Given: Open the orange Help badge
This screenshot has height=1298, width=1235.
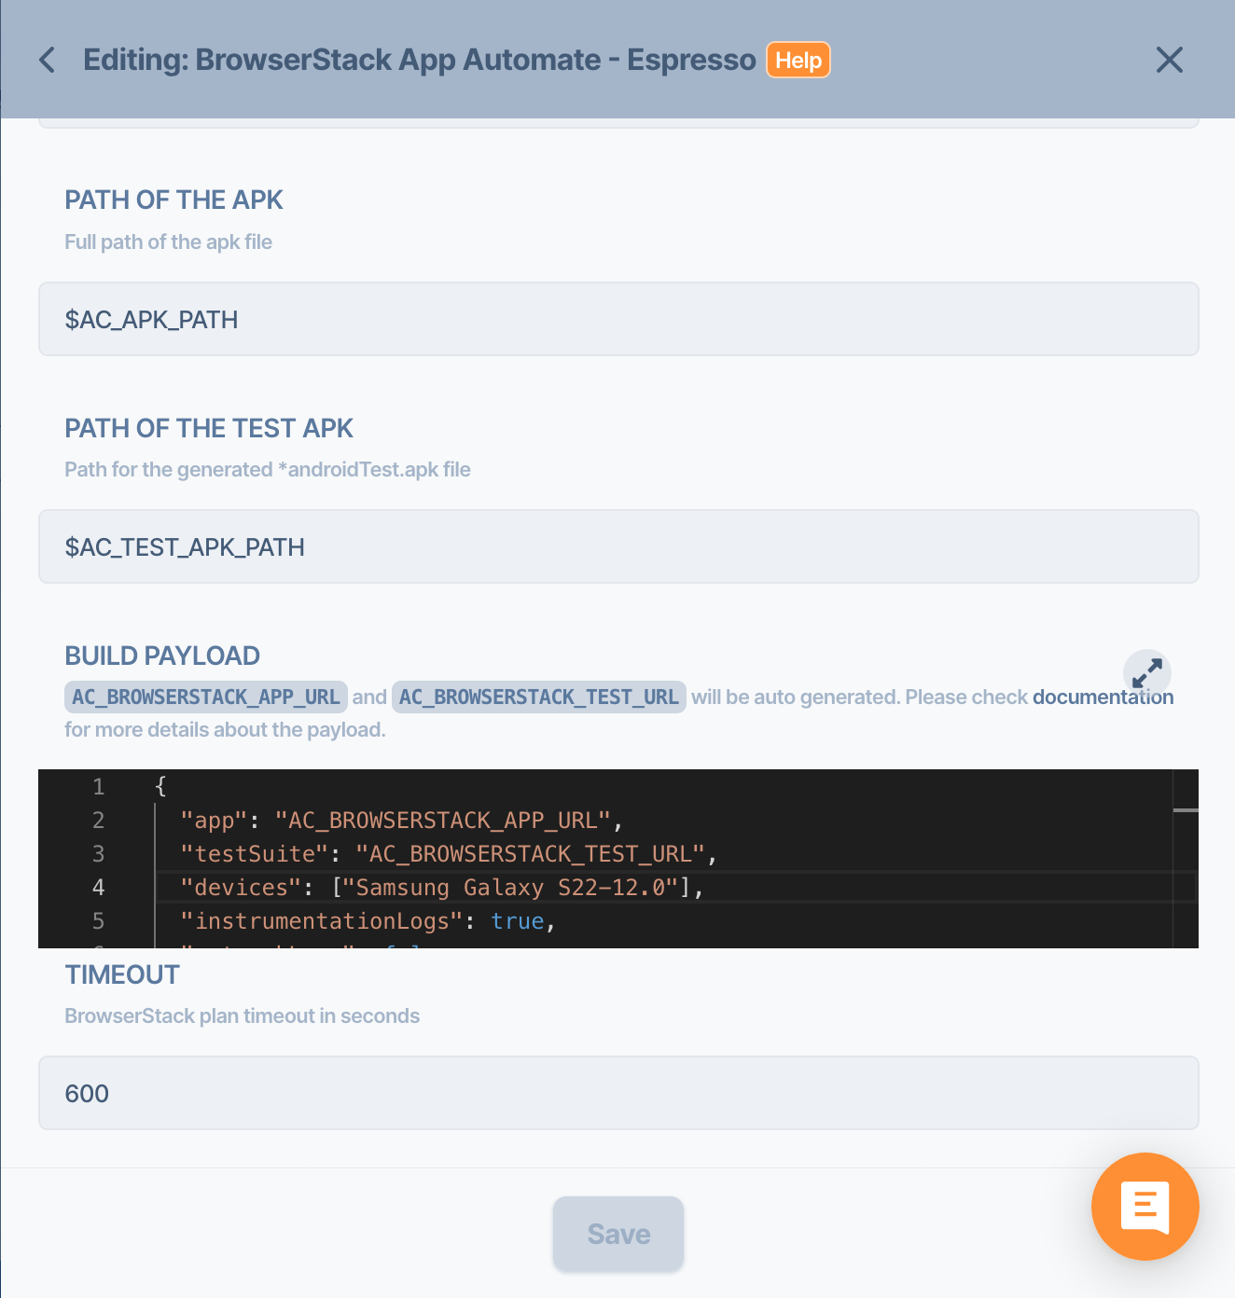Looking at the screenshot, I should [x=798, y=60].
